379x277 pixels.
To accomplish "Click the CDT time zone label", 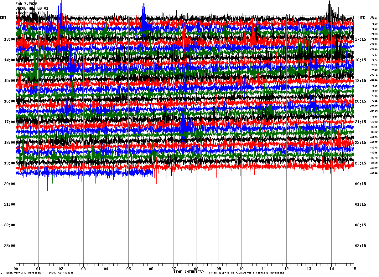I will click(x=3, y=18).
